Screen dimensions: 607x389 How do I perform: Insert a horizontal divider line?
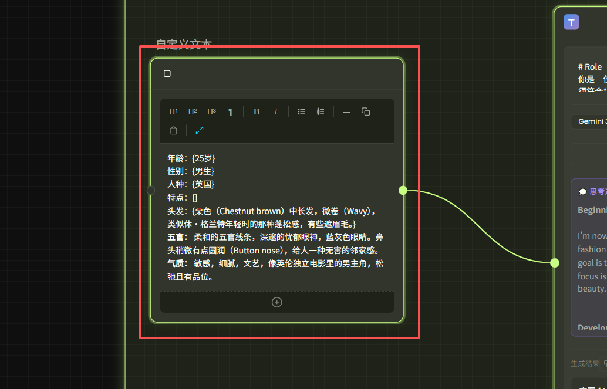[346, 111]
